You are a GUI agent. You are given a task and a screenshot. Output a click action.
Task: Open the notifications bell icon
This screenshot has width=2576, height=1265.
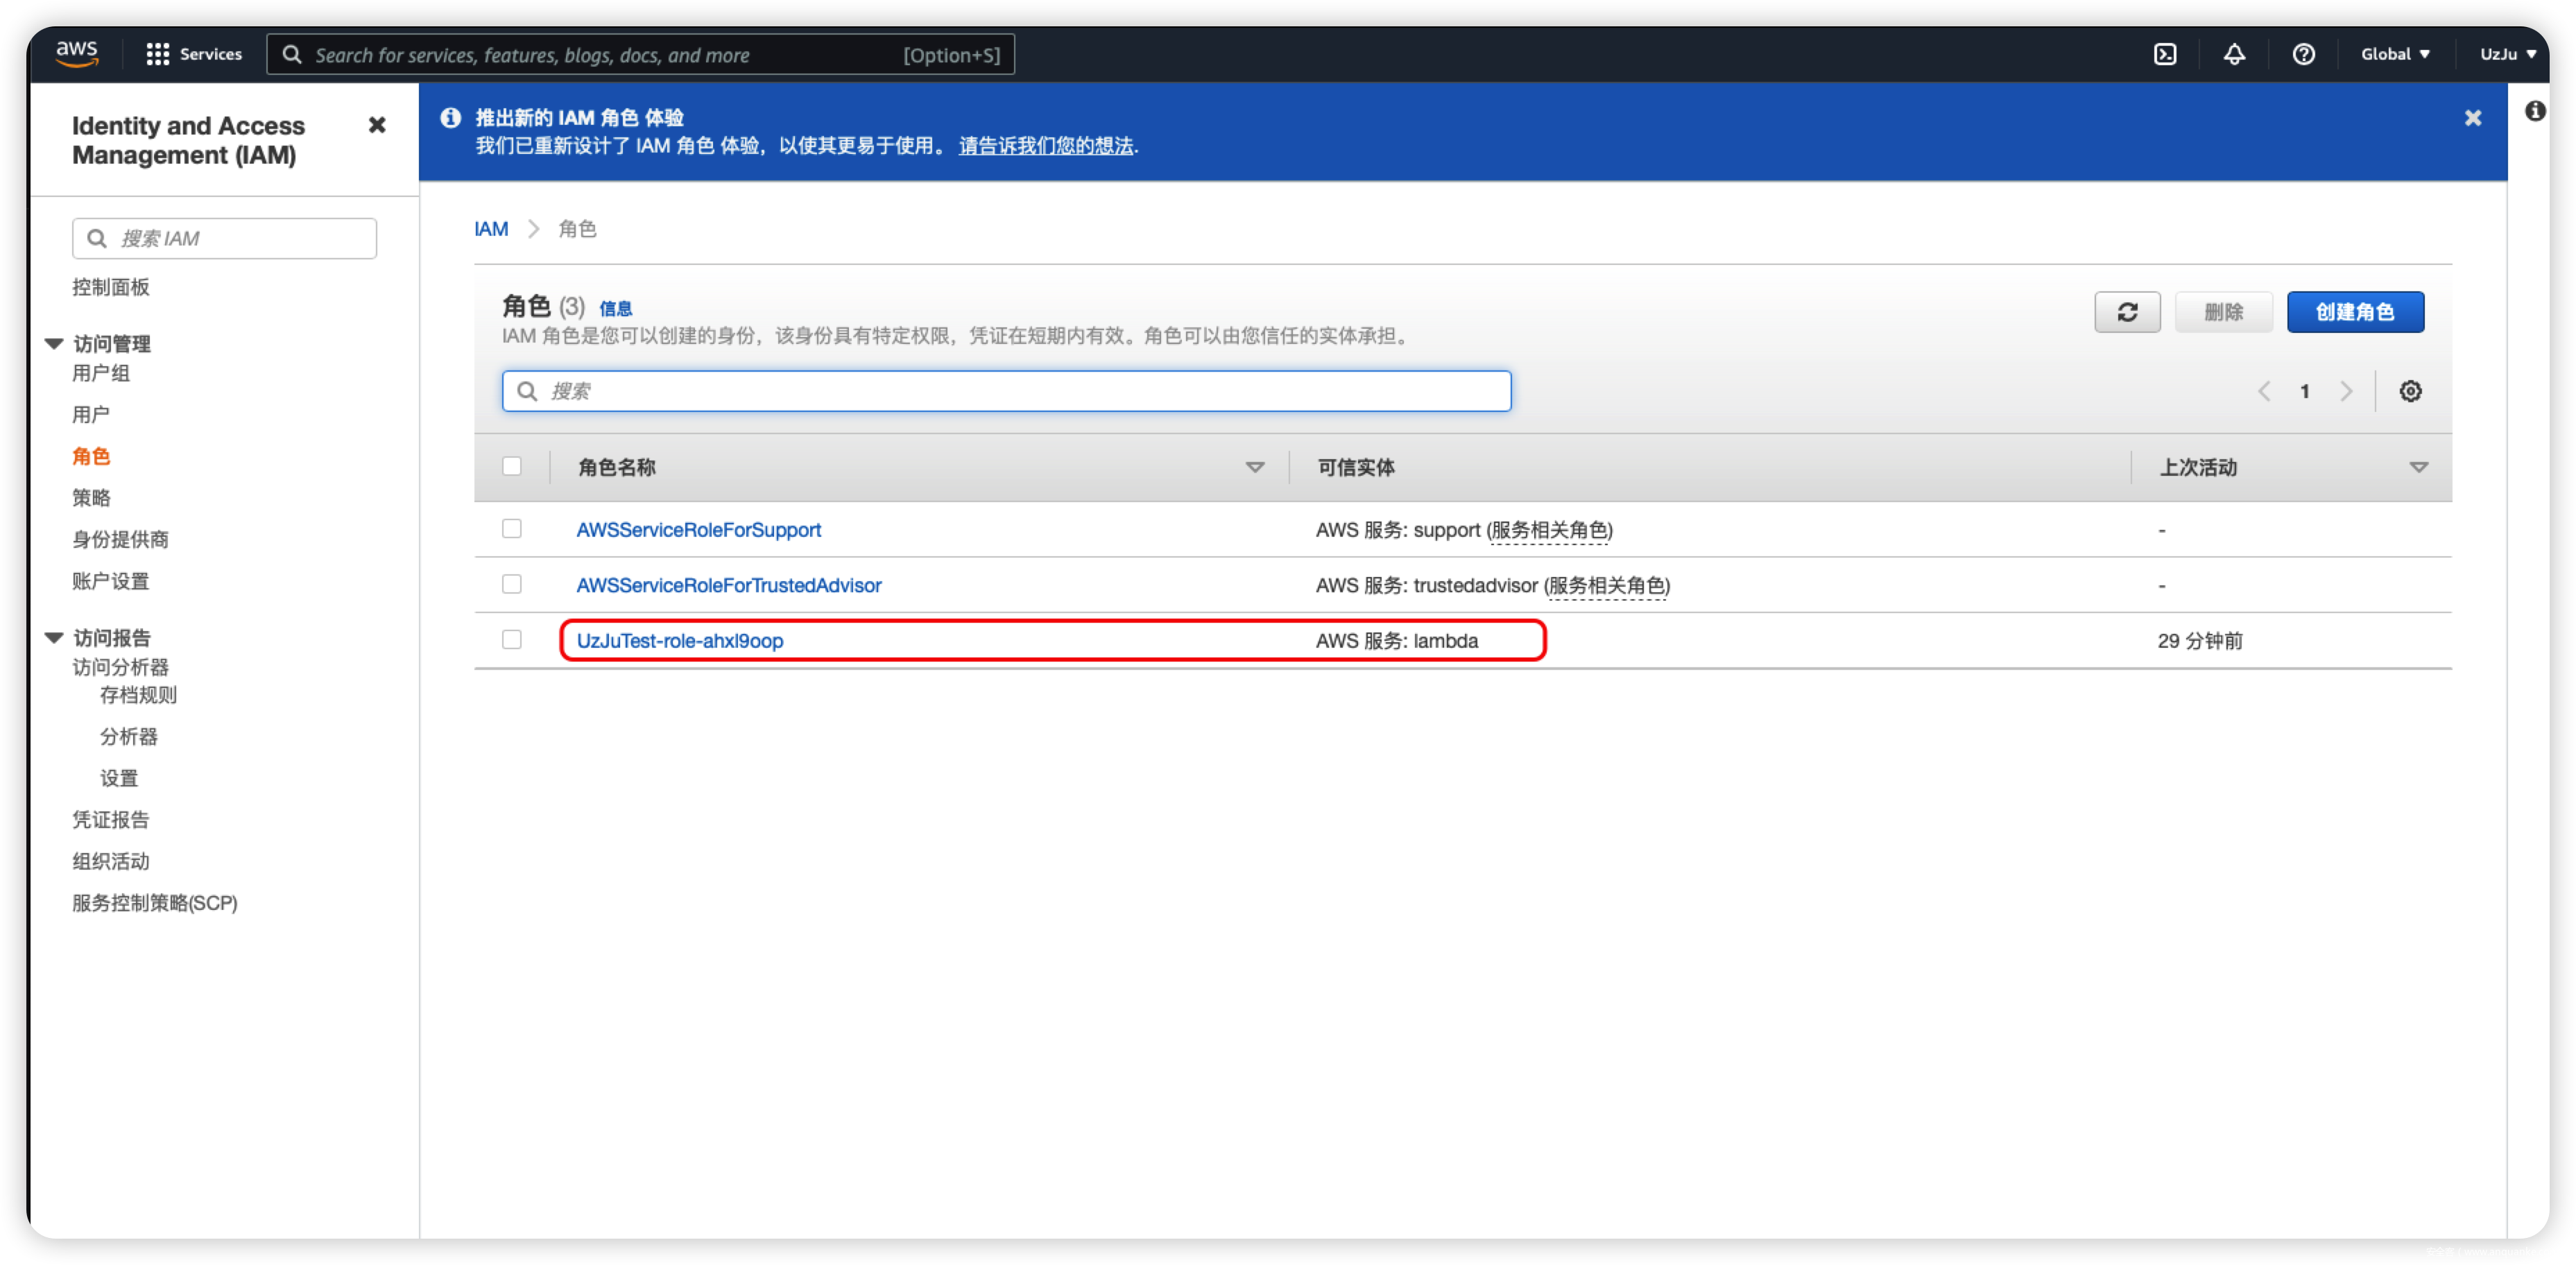coord(2234,54)
